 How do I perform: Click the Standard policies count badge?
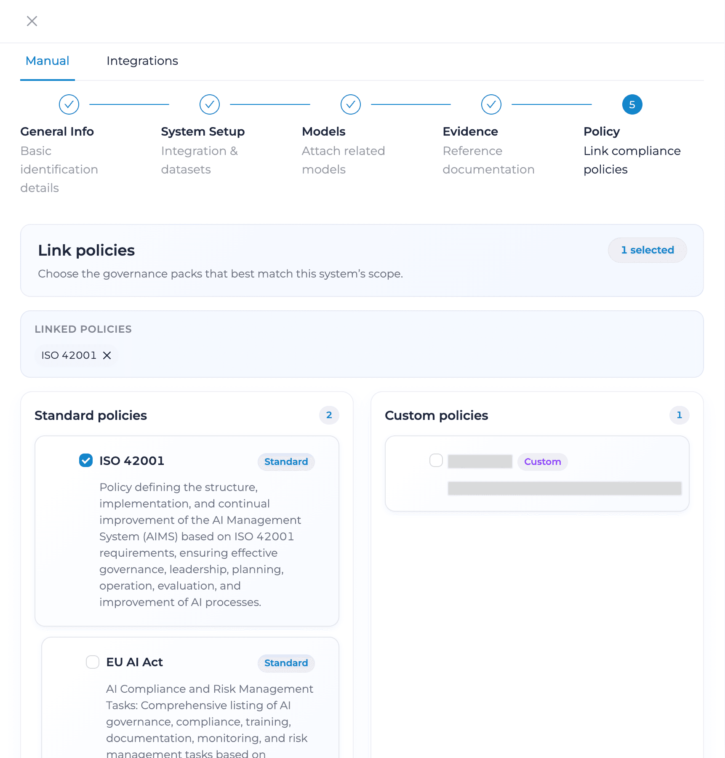pos(329,415)
